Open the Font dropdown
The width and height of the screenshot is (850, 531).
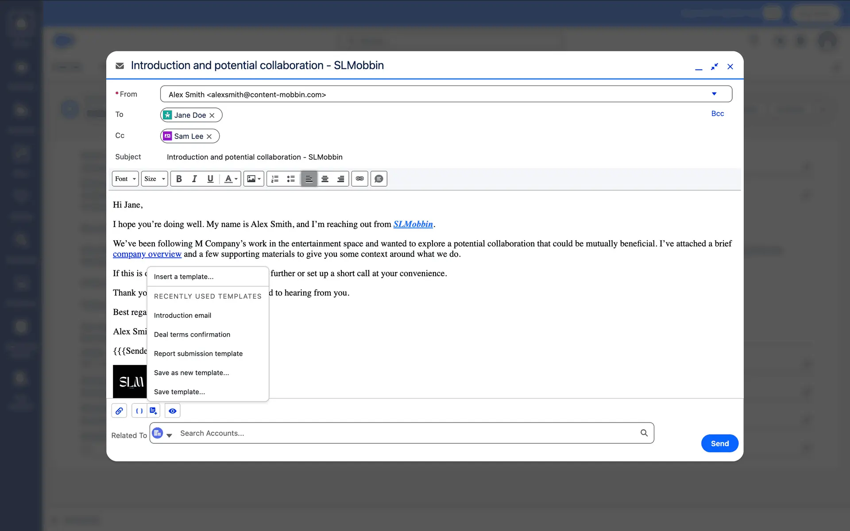tap(125, 179)
